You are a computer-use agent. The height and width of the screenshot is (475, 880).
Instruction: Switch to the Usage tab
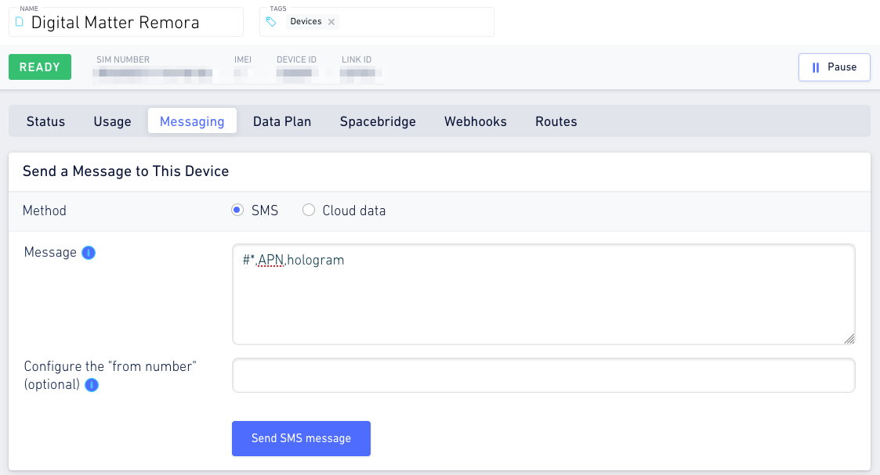pyautogui.click(x=112, y=121)
